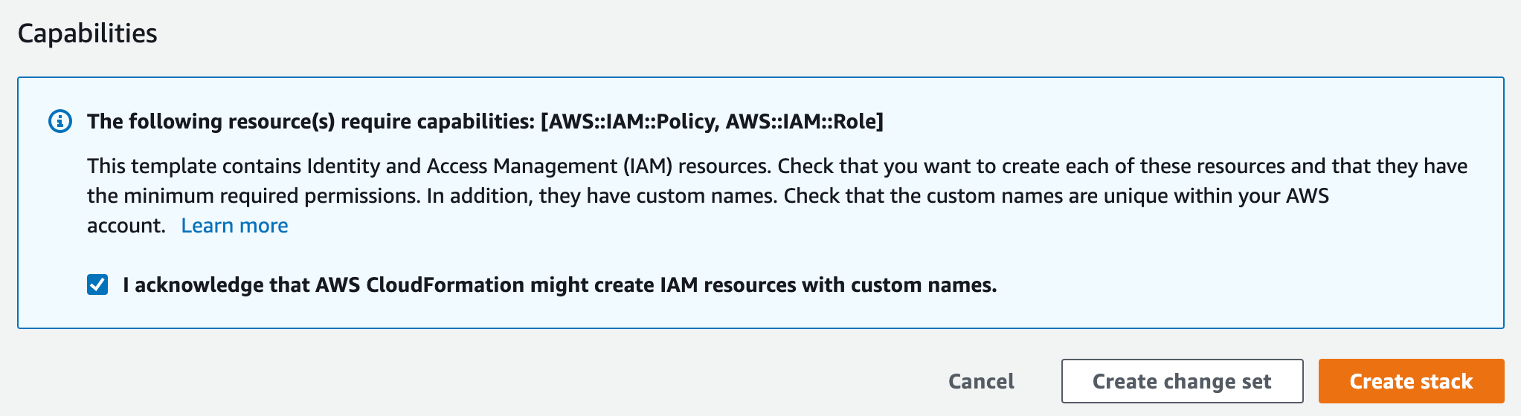Uncheck the IAM custom names acknowledgement checkbox
The image size is (1521, 416).
coord(97,285)
